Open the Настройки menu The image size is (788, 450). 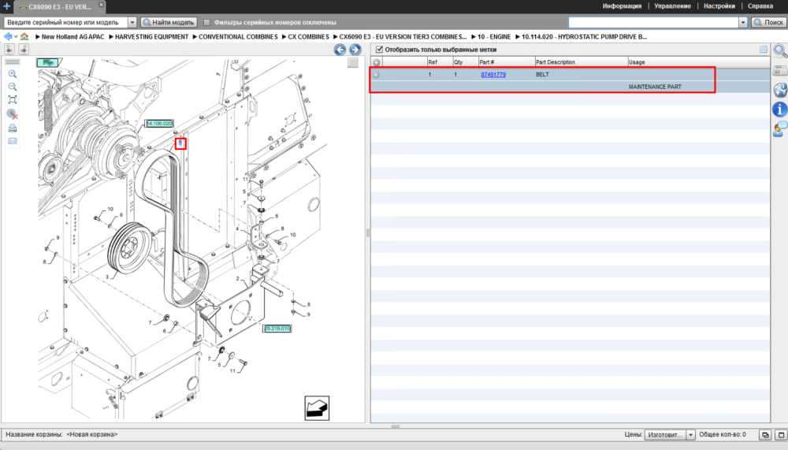(719, 6)
